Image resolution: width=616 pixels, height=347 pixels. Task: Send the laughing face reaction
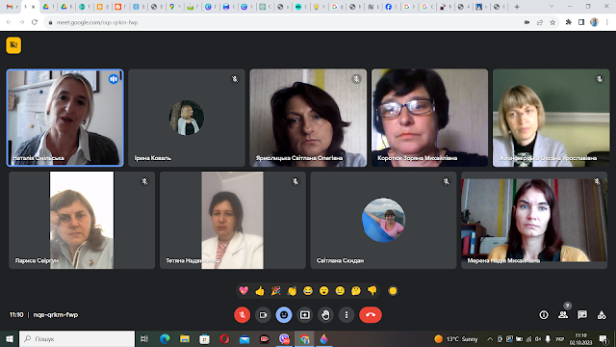point(308,291)
